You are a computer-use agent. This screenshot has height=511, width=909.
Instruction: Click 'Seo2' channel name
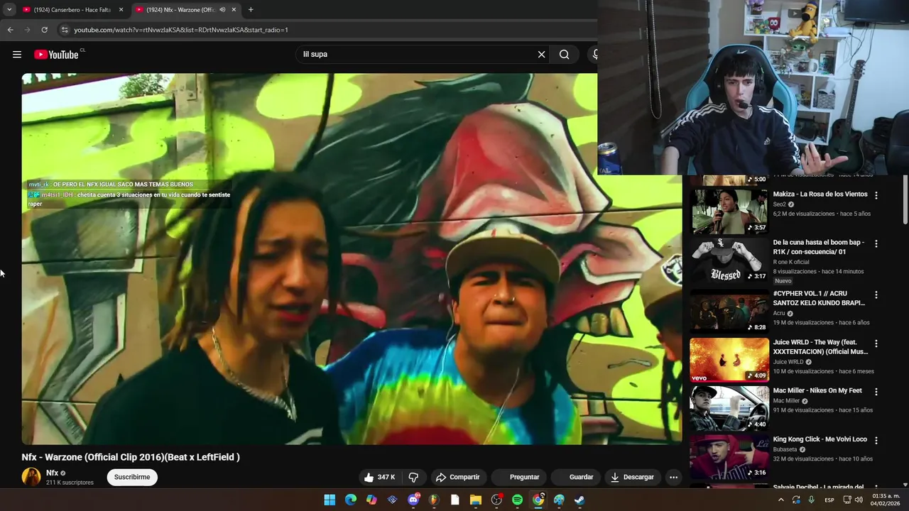point(779,204)
